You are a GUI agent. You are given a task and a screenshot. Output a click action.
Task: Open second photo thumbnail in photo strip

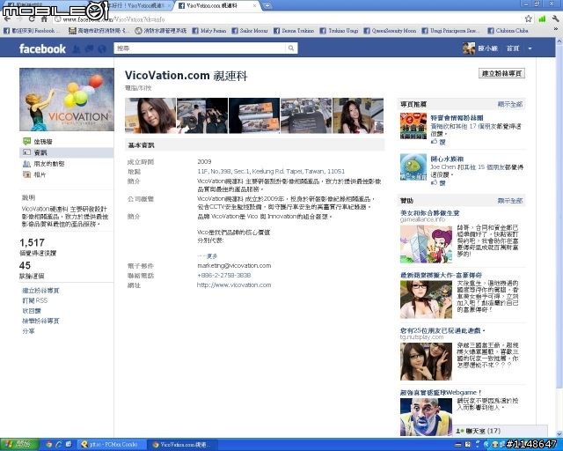(202, 115)
